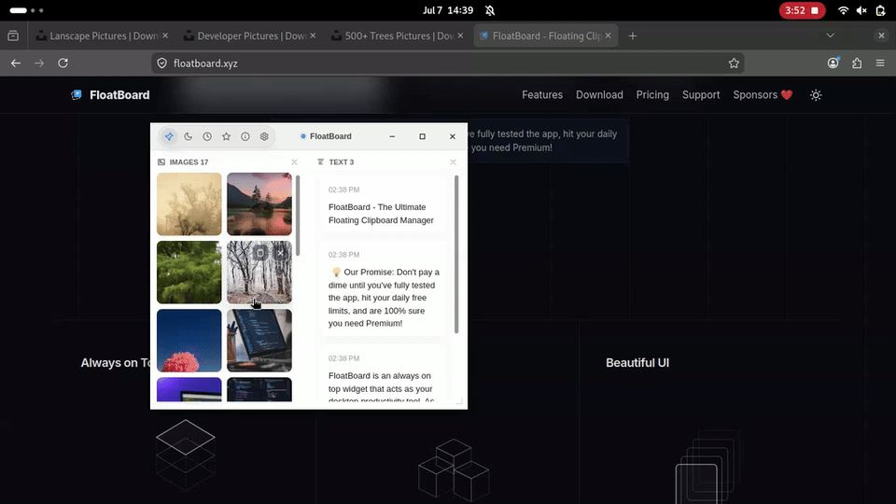Open a new browser tab
This screenshot has width=896, height=504.
point(632,35)
